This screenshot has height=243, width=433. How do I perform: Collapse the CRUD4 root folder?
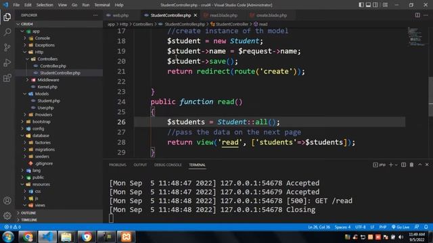tap(60, 24)
